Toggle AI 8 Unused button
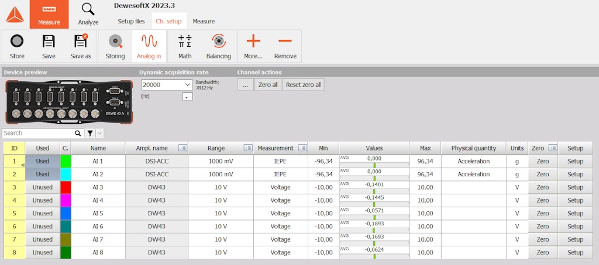The height and width of the screenshot is (265, 599). (42, 252)
